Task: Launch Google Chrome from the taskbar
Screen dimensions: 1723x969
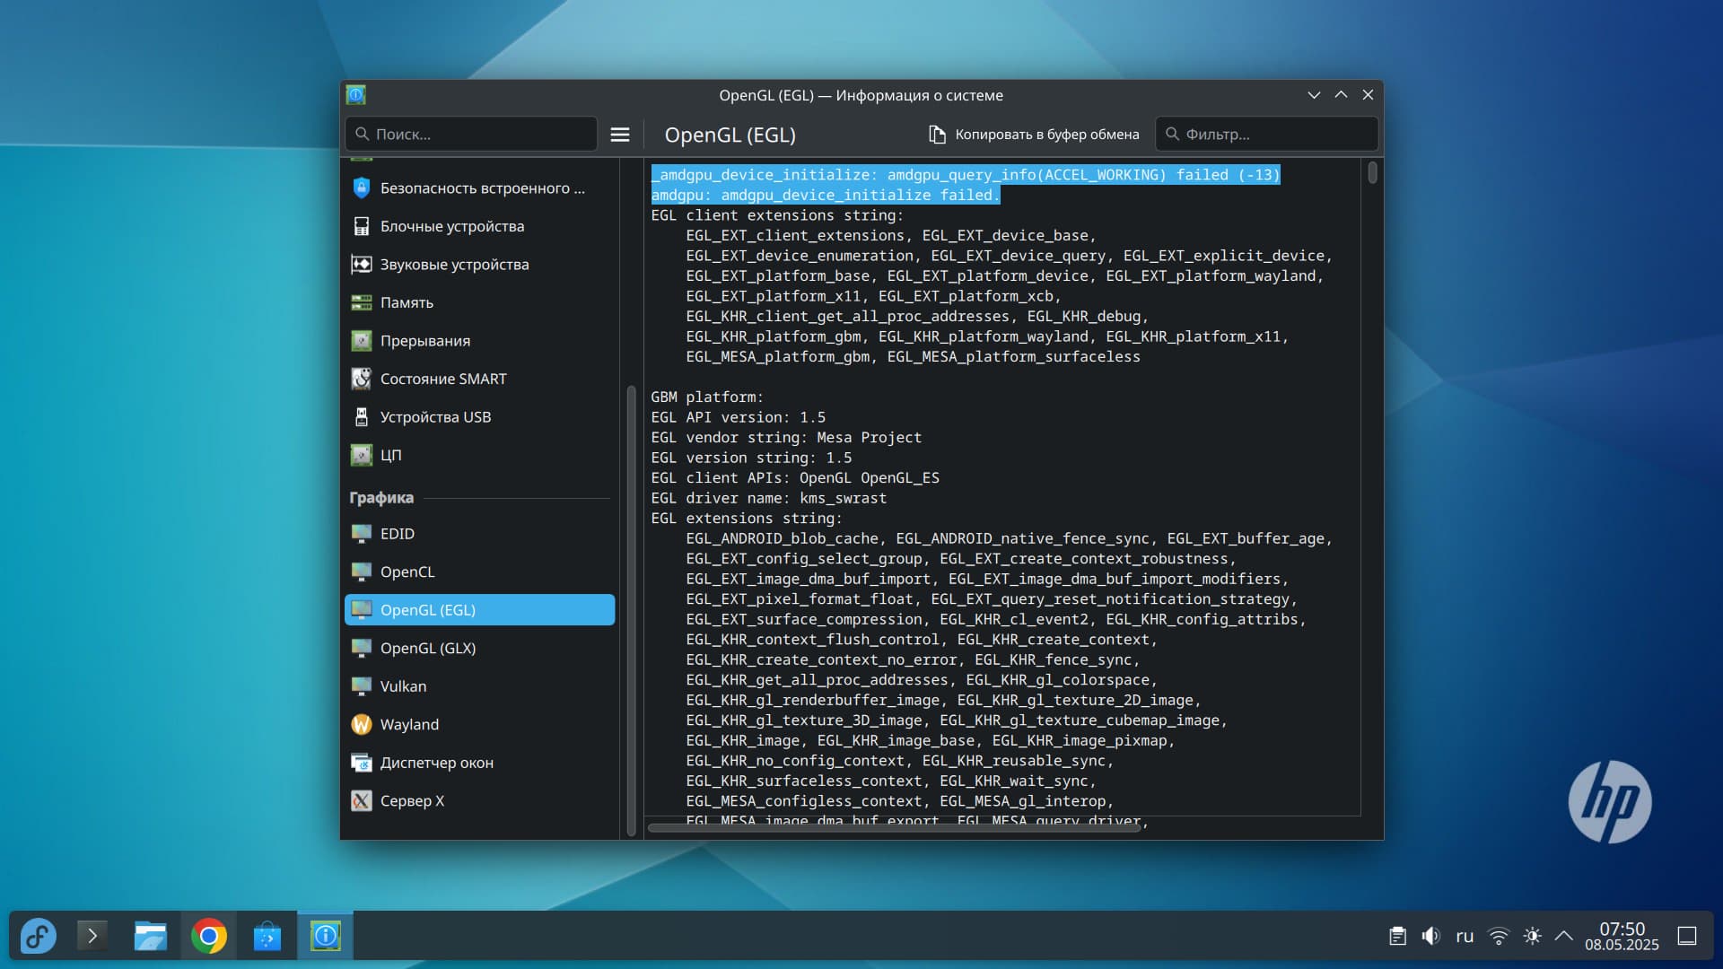Action: 208,937
